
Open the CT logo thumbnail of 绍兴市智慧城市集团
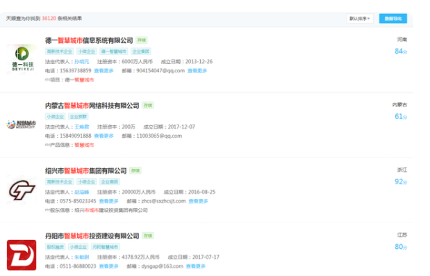22,190
